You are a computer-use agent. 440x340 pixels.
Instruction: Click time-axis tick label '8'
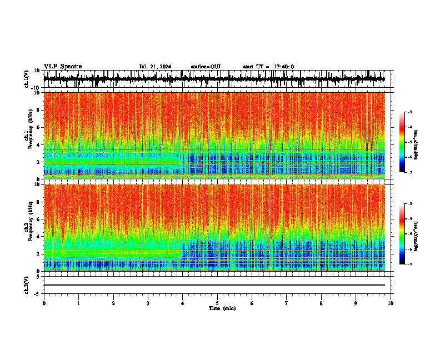coord(321,303)
